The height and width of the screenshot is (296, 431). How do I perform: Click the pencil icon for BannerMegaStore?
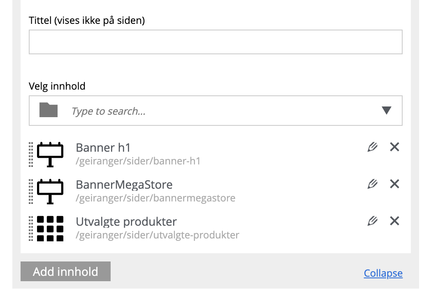point(372,184)
